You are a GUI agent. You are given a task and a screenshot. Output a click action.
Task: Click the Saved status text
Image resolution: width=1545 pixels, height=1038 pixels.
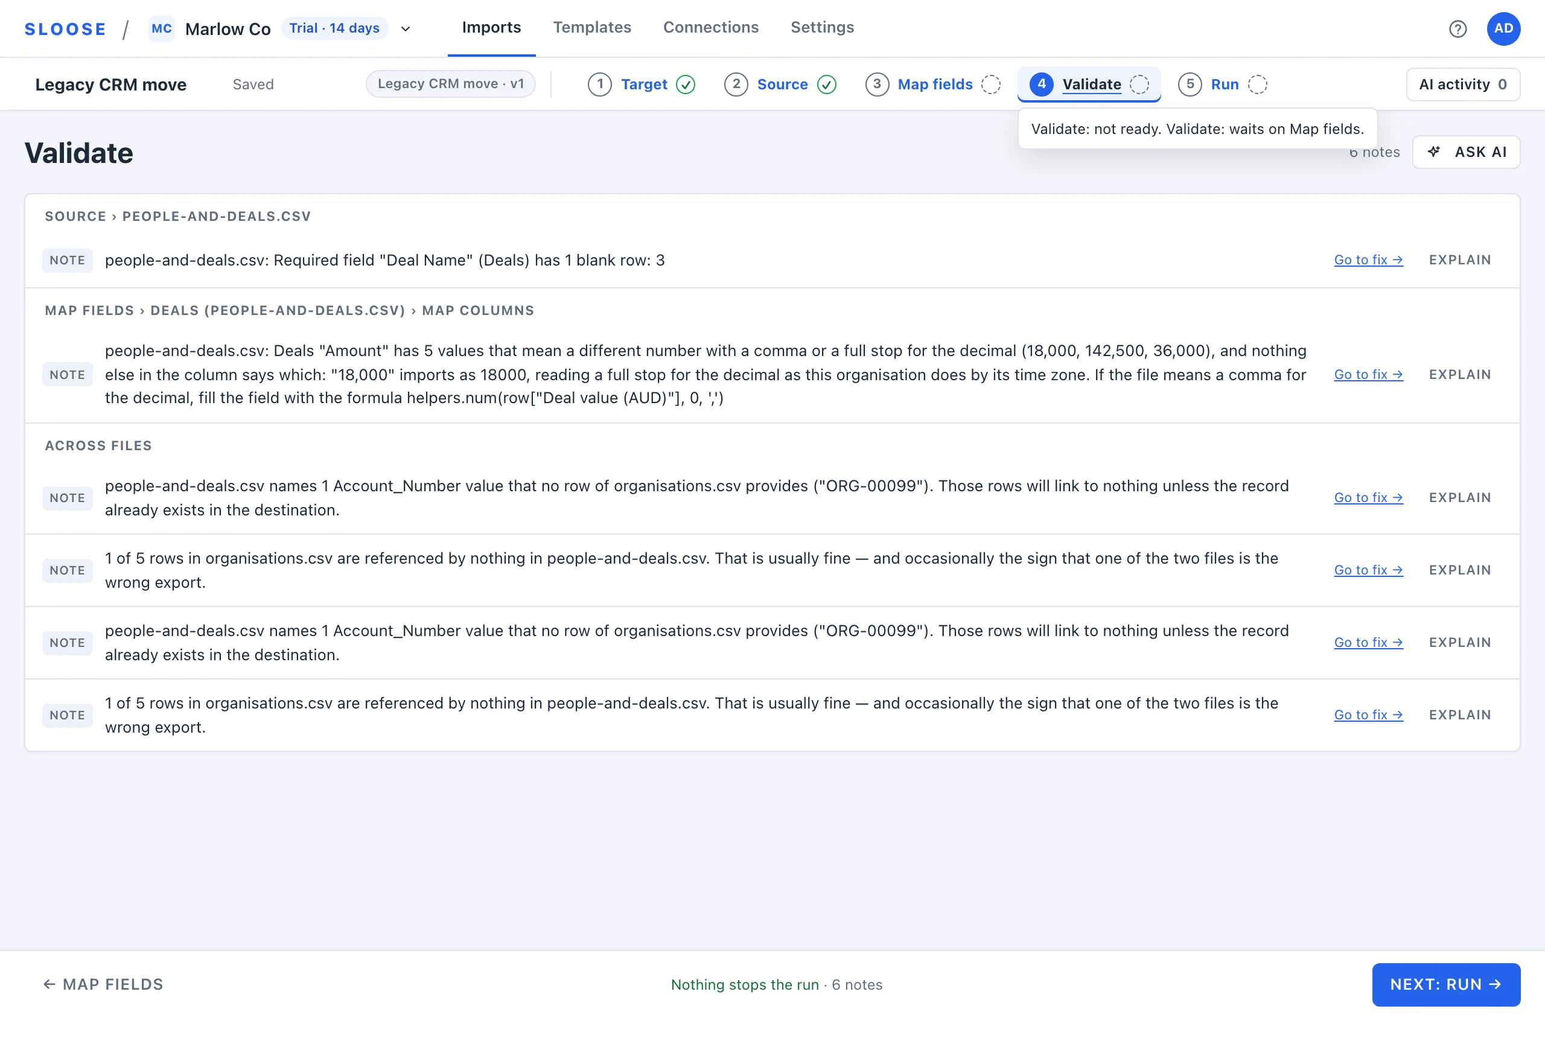pos(253,84)
